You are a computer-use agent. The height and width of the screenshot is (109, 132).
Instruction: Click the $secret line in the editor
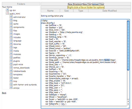pos(62,51)
